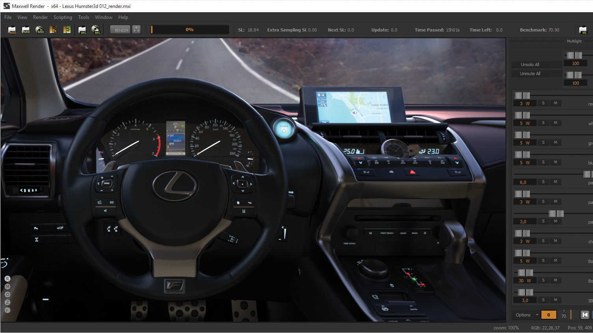Open an MXS scene file icon
The width and height of the screenshot is (593, 333).
pos(12,30)
